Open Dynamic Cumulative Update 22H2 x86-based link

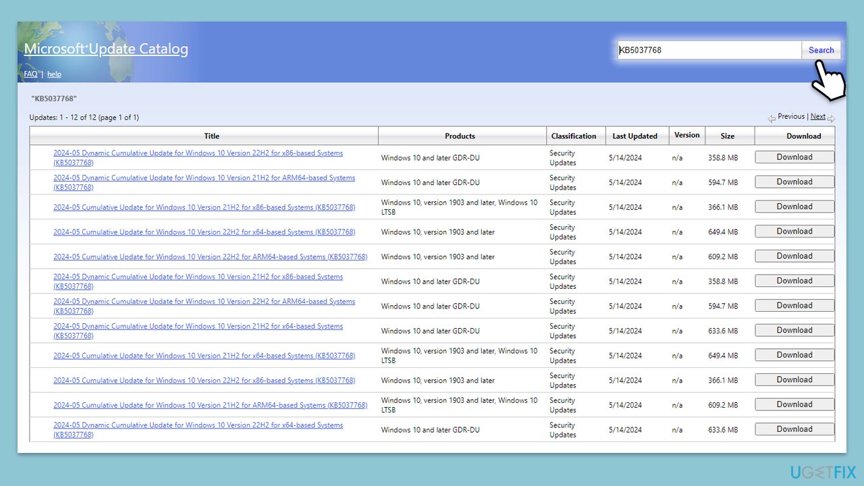click(x=198, y=158)
